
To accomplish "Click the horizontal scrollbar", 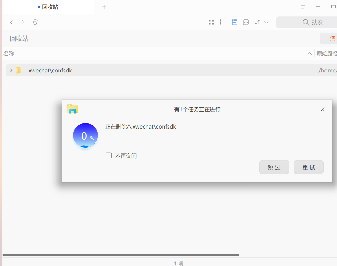I will point(121,255).
